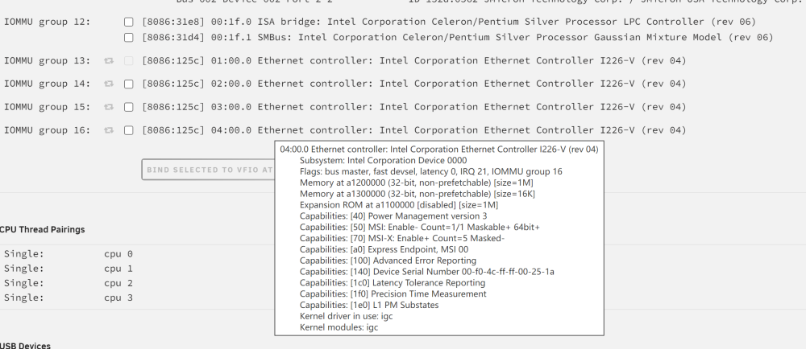Click Expansion ROM at a1100000 line
The width and height of the screenshot is (806, 349).
tap(399, 205)
